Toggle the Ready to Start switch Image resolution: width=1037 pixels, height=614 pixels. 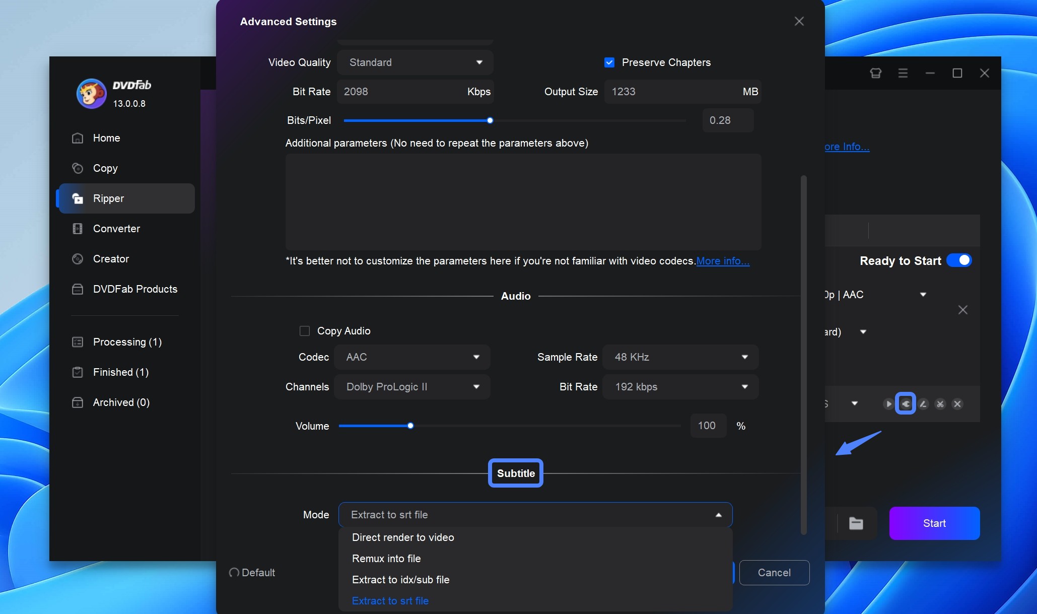(959, 260)
